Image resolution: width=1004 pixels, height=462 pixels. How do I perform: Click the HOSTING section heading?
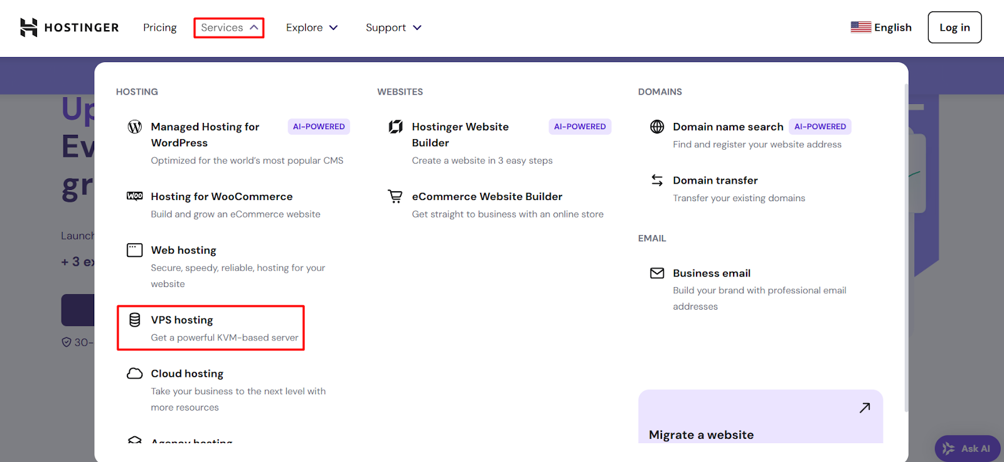pyautogui.click(x=137, y=92)
